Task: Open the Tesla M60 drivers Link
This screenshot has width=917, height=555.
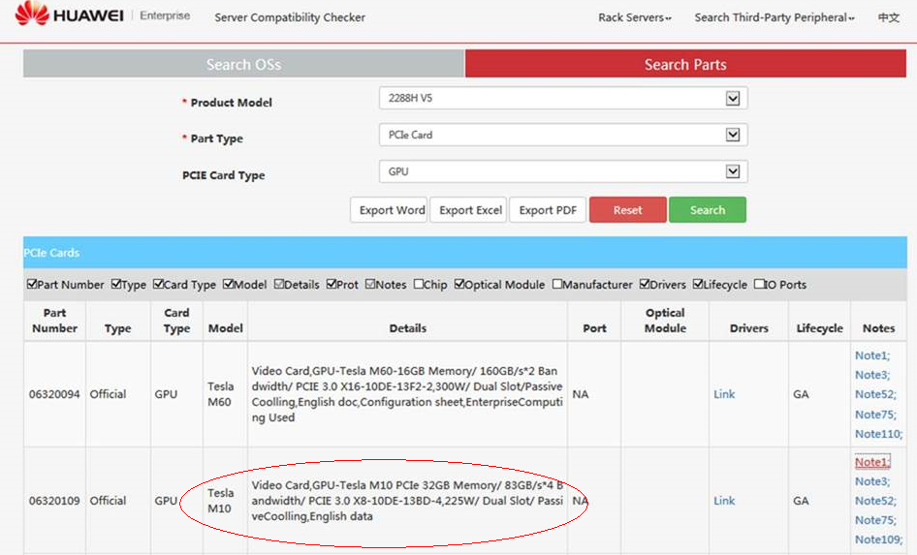Action: point(724,394)
